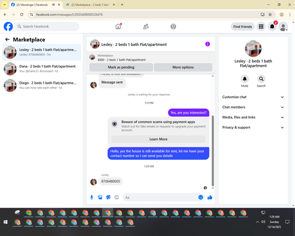Click Mark as pending button
The height and width of the screenshot is (236, 295).
coord(121,67)
